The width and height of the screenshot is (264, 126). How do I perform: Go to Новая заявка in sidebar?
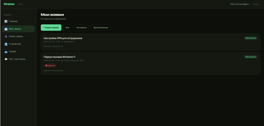tap(18, 36)
